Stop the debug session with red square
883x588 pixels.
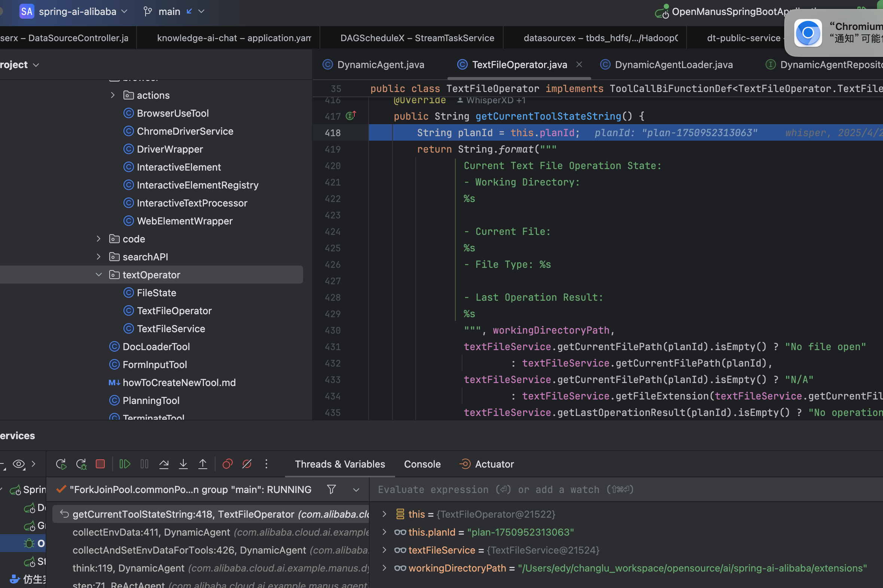(100, 464)
